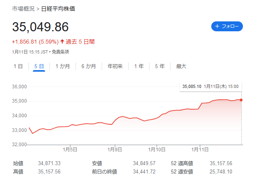Click the 35,000 y-axis label
Image resolution: width=254 pixels, height=179 pixels.
click(19, 101)
